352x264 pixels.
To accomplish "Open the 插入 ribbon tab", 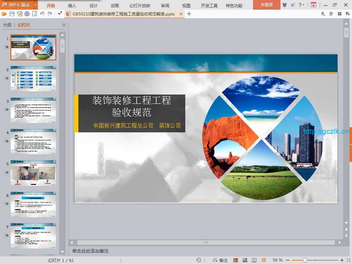I will 72,5.
